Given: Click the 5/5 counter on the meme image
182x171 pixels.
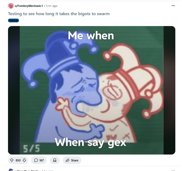Looking at the screenshot, I should [31, 148].
